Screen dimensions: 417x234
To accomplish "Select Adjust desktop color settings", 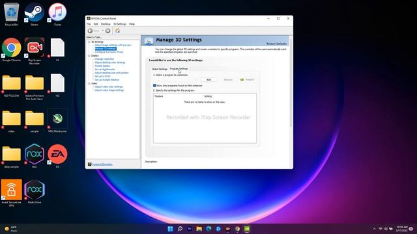I will [x=110, y=62].
